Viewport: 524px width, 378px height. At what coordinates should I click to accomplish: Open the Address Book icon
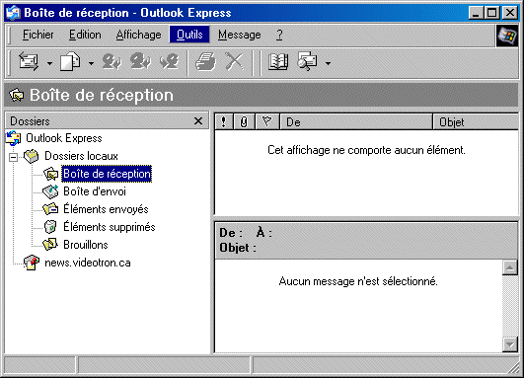tap(278, 62)
